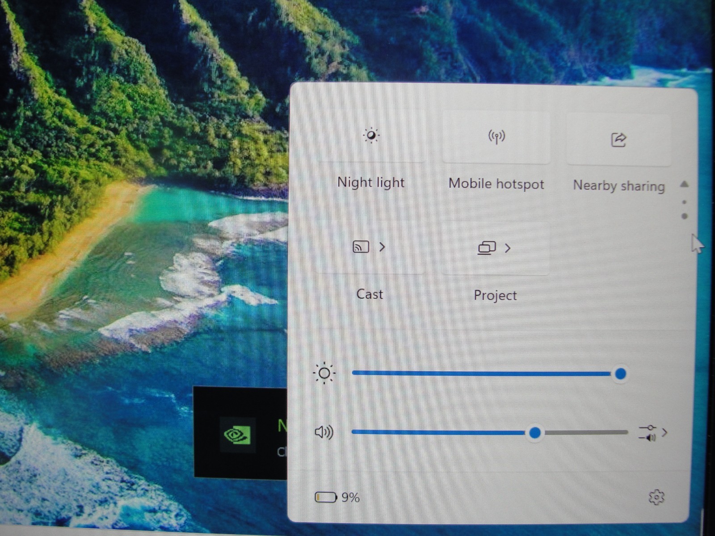
Task: Click the page-up triangle arrow
Action: [x=684, y=184]
